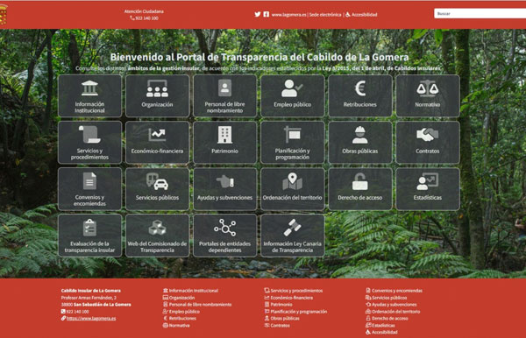Open the Estadísticas tile
Screen dimensions: 526x338
(428, 189)
